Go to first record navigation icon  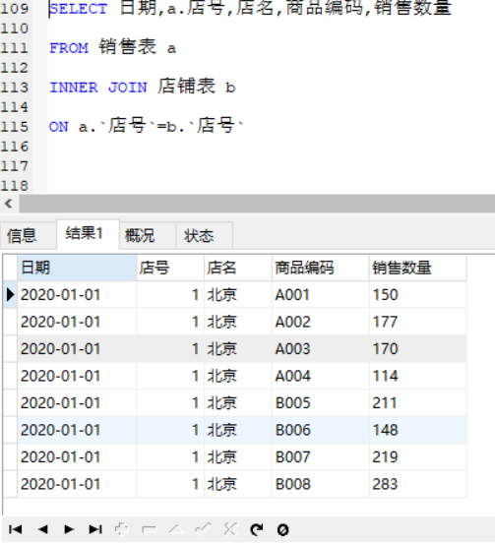15,529
